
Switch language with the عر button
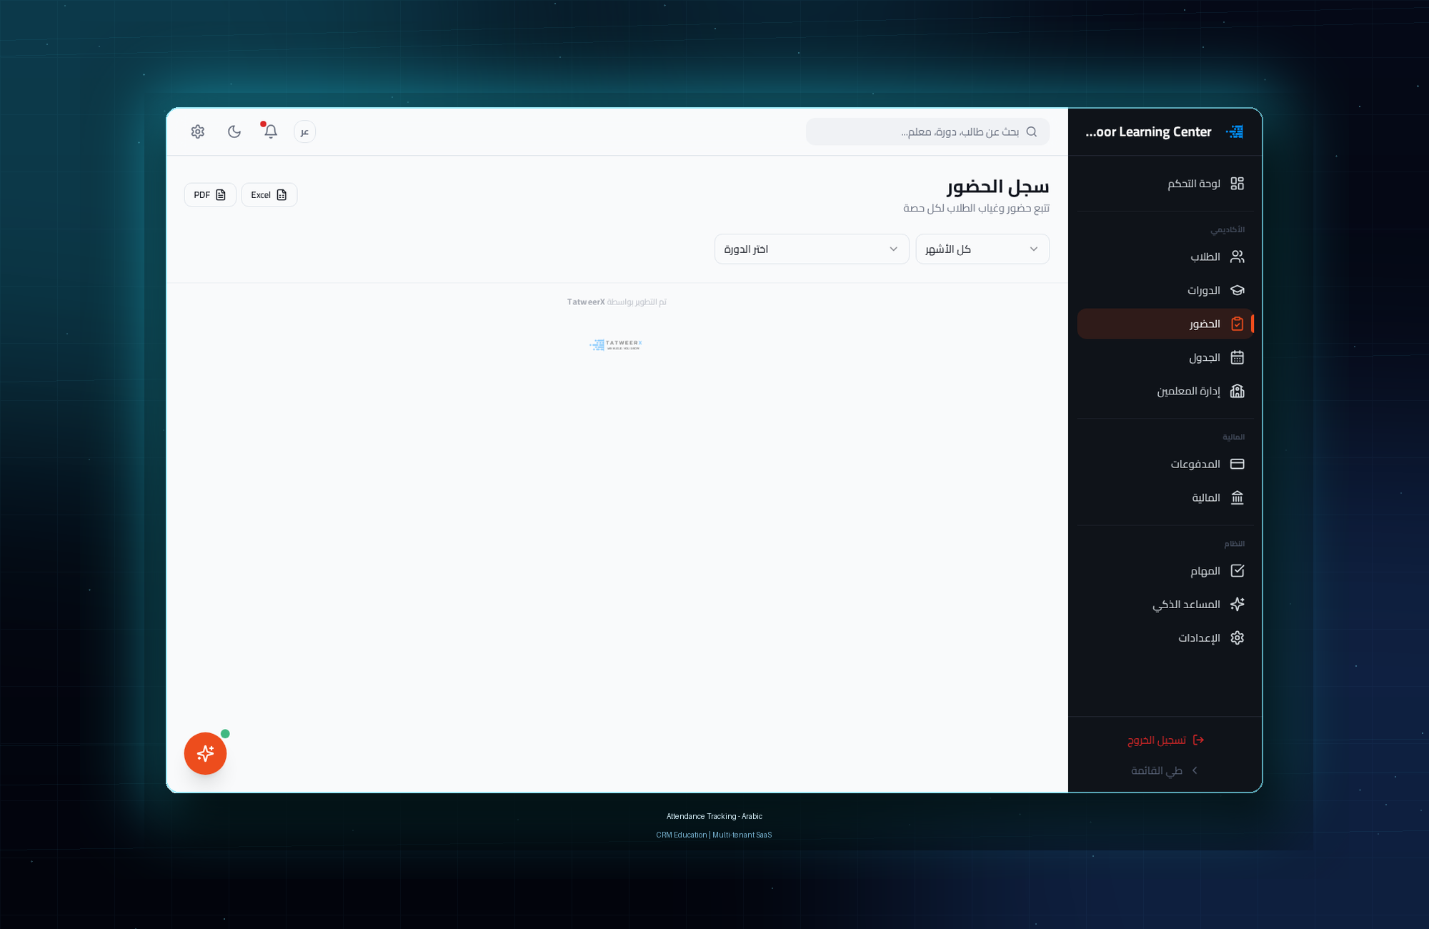point(304,131)
